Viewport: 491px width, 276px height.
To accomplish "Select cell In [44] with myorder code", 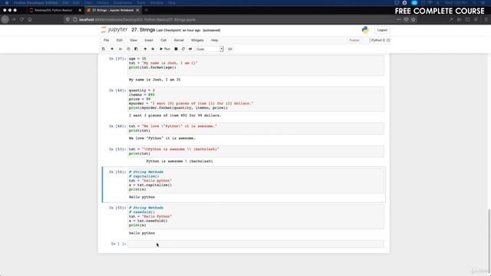I will click(255, 99).
